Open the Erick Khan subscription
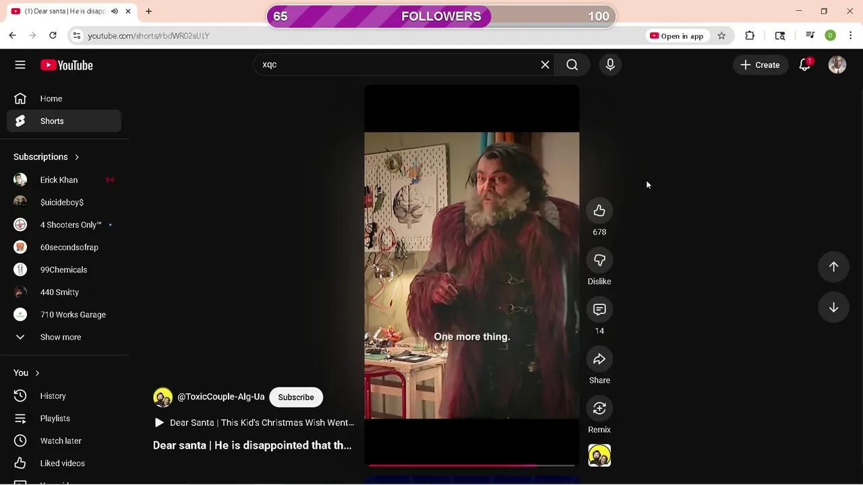 (64, 180)
